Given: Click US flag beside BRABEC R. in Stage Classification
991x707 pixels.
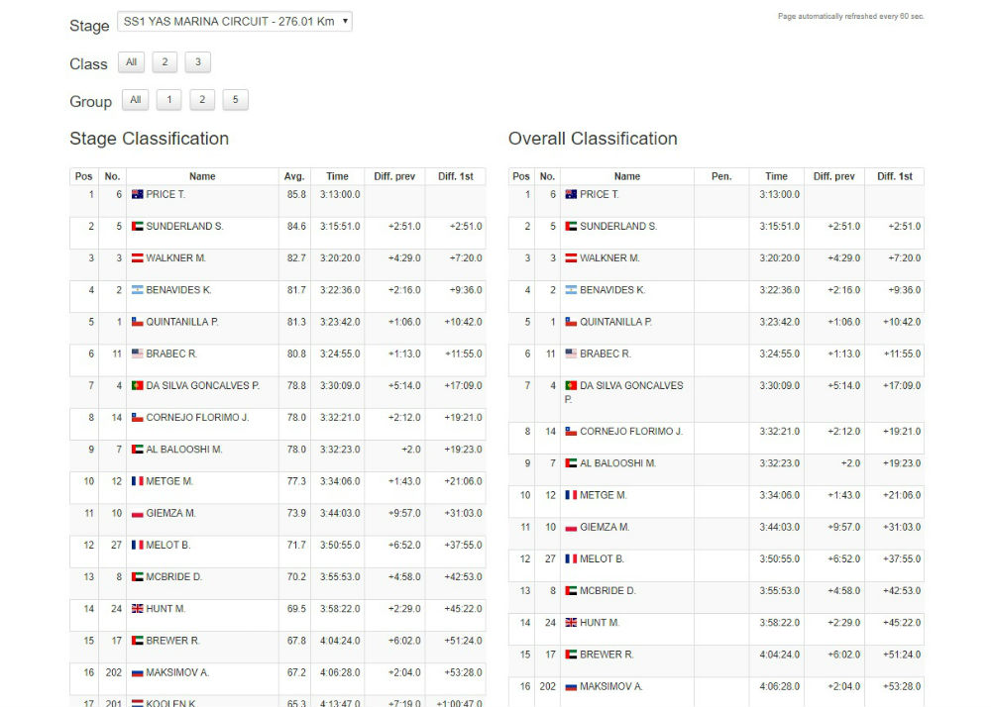Looking at the screenshot, I should 137,353.
